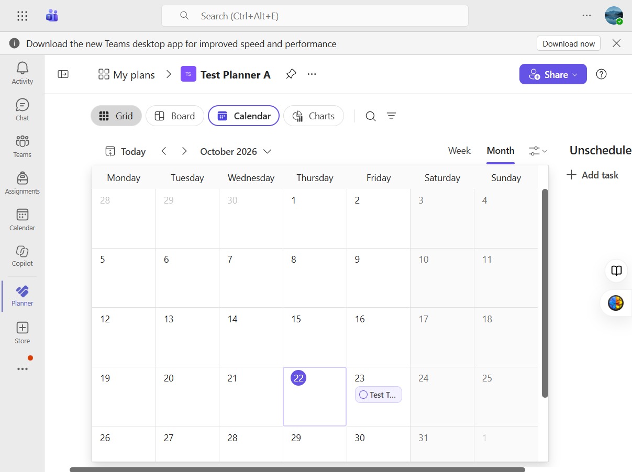The width and height of the screenshot is (632, 472).
Task: Jump to Today in the calendar
Action: click(126, 151)
